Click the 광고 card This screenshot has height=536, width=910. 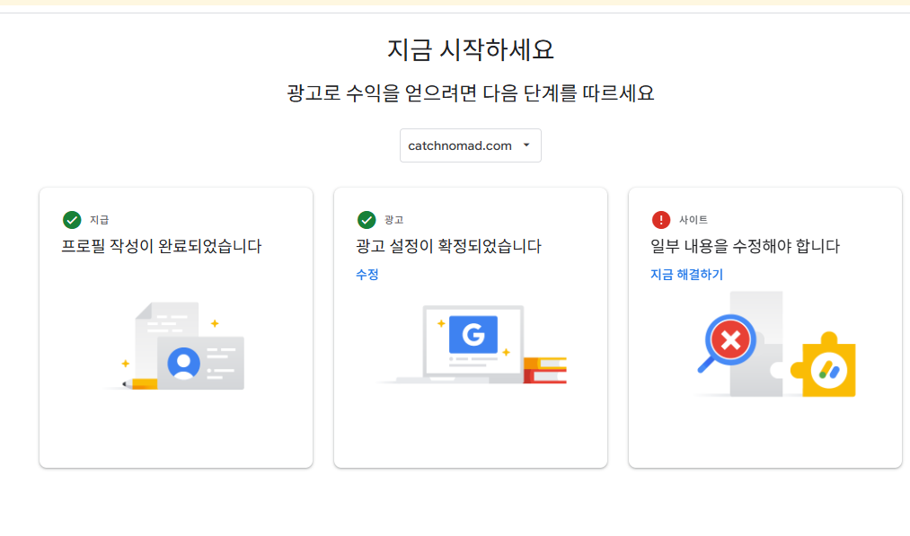(470, 326)
